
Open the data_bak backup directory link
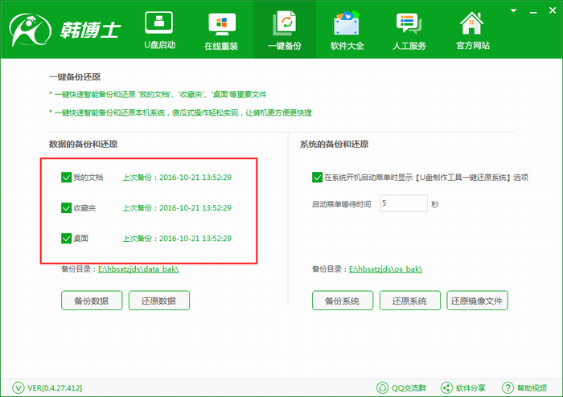[138, 269]
